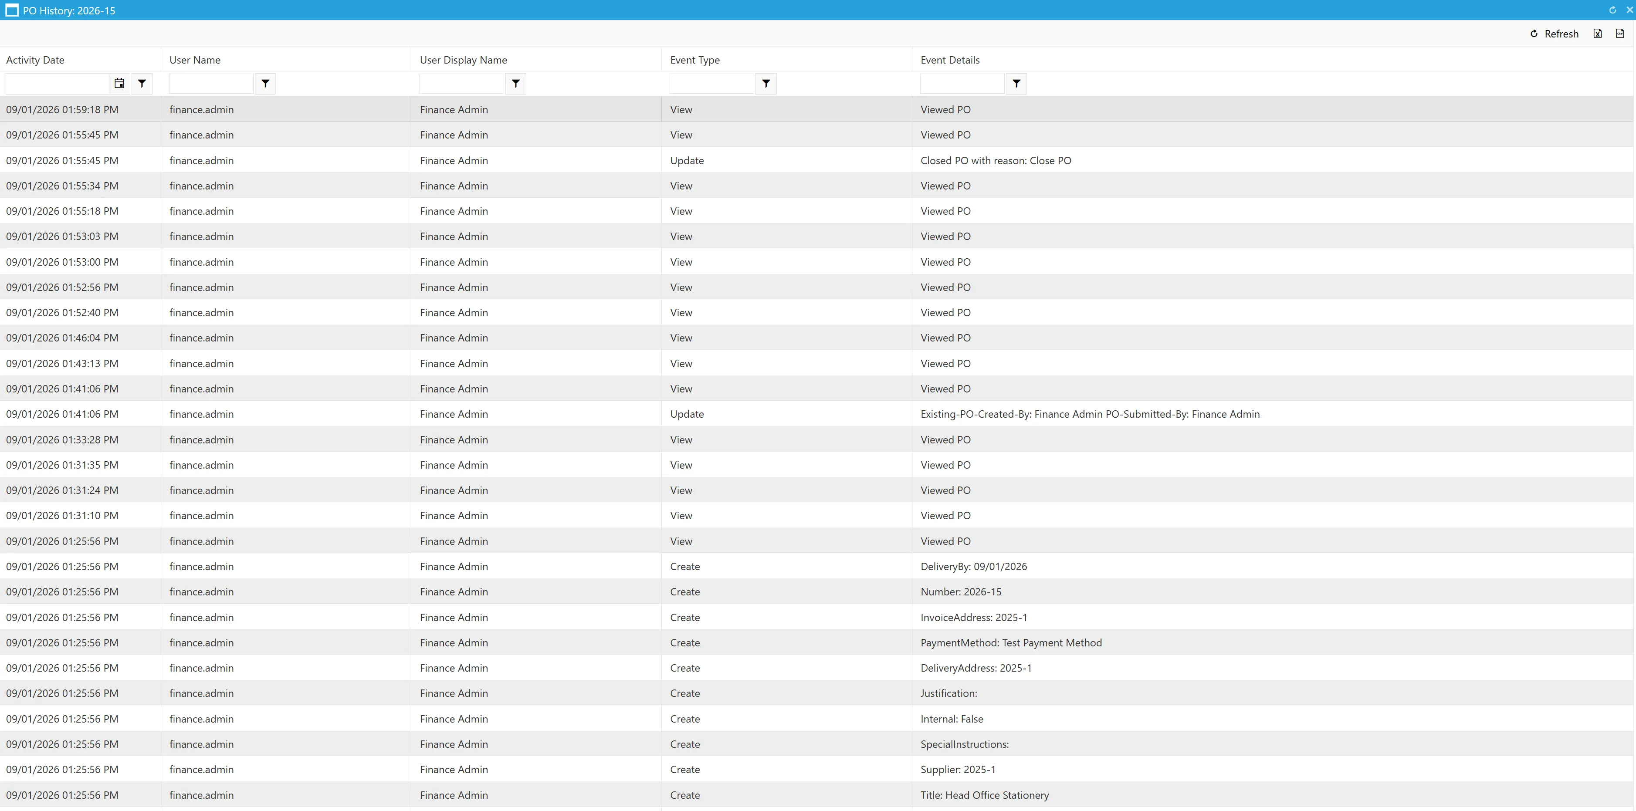This screenshot has height=811, width=1636.
Task: Select the '09/01/2026 01:46:04 PM' date cell
Action: [x=80, y=338]
